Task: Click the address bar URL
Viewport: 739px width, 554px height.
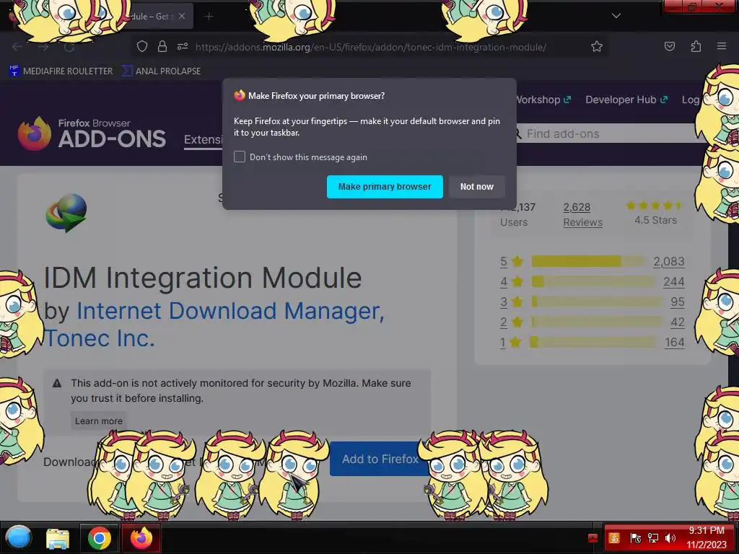Action: [x=370, y=47]
